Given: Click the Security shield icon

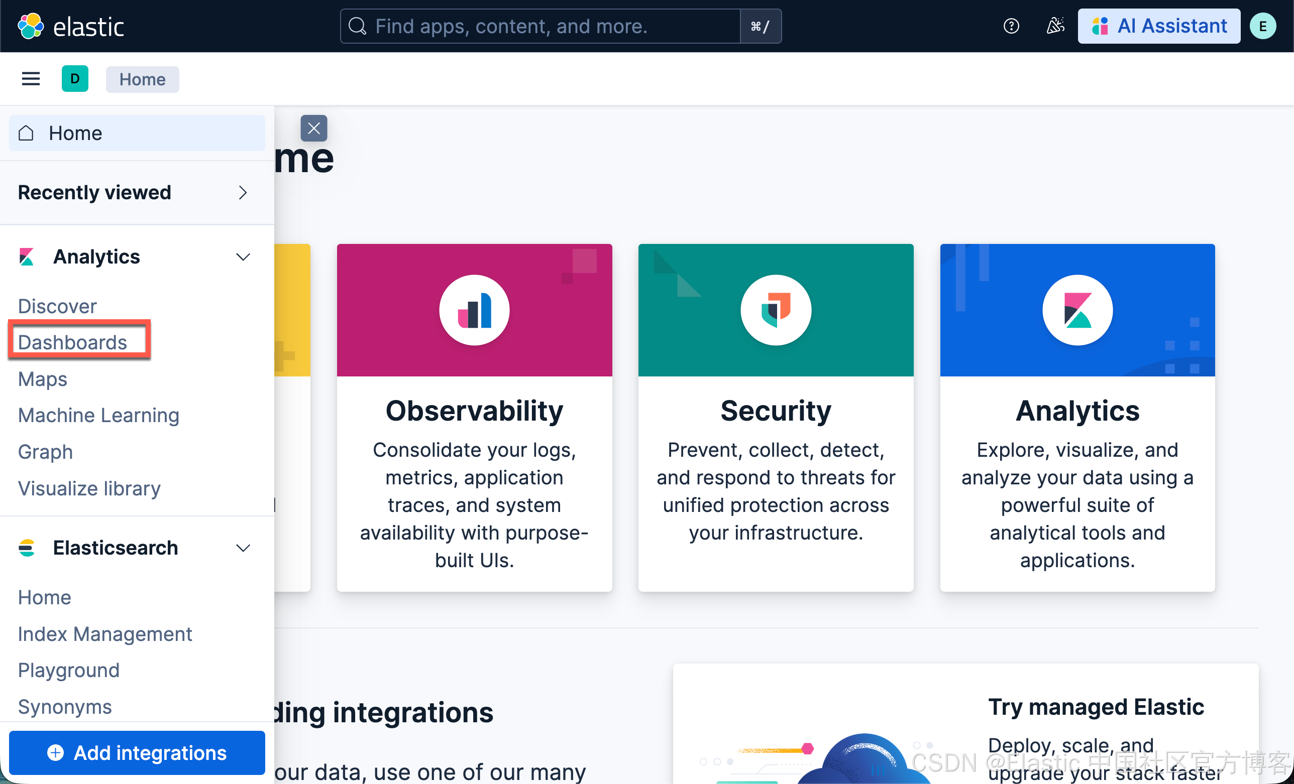Looking at the screenshot, I should [776, 310].
